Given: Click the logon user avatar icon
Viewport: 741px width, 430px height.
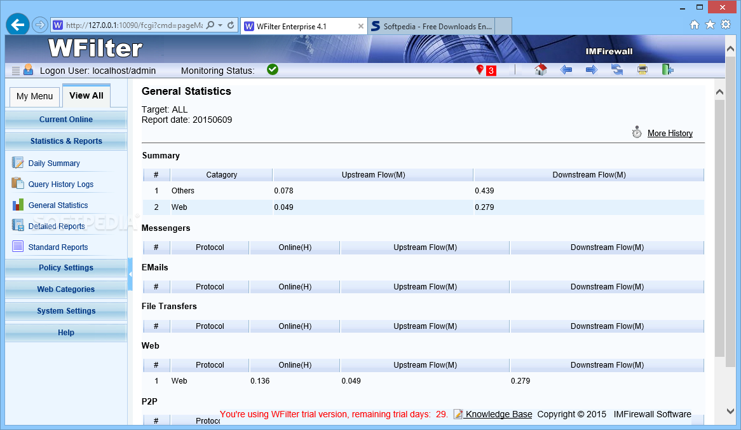Looking at the screenshot, I should click(29, 70).
